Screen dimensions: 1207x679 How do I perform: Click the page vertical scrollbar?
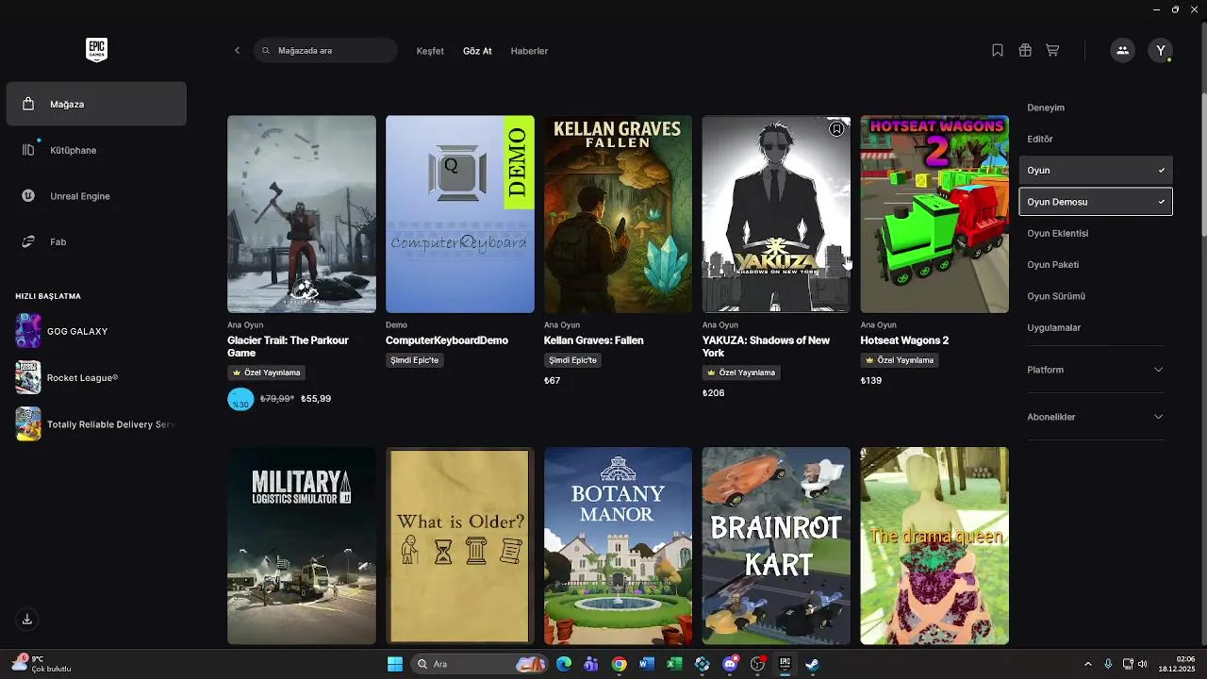(1203, 165)
